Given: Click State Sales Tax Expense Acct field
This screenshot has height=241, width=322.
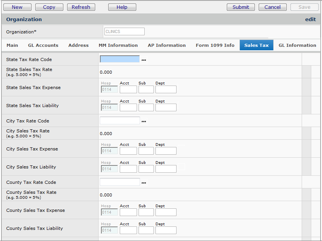Looking at the screenshot, I should coord(128,89).
